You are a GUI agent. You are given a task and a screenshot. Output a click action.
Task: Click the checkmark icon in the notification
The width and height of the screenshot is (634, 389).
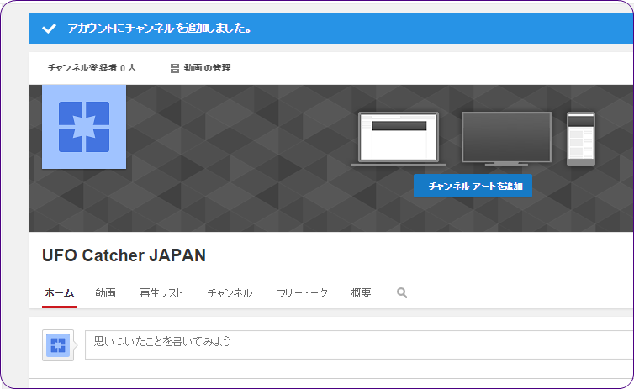(x=49, y=29)
